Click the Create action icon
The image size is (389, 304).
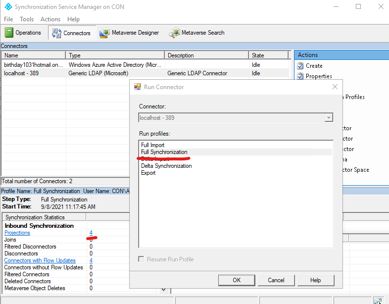tap(300, 66)
